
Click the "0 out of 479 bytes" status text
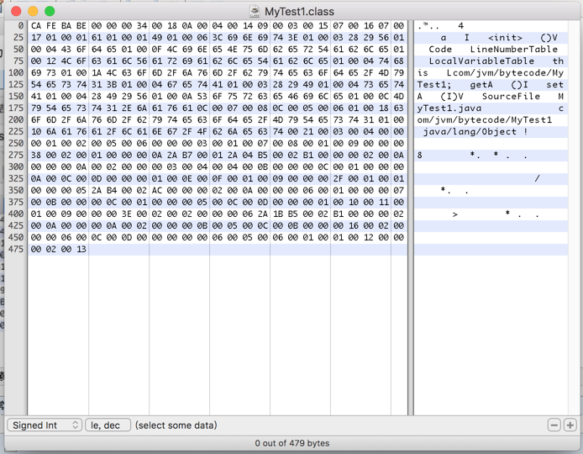click(291, 443)
